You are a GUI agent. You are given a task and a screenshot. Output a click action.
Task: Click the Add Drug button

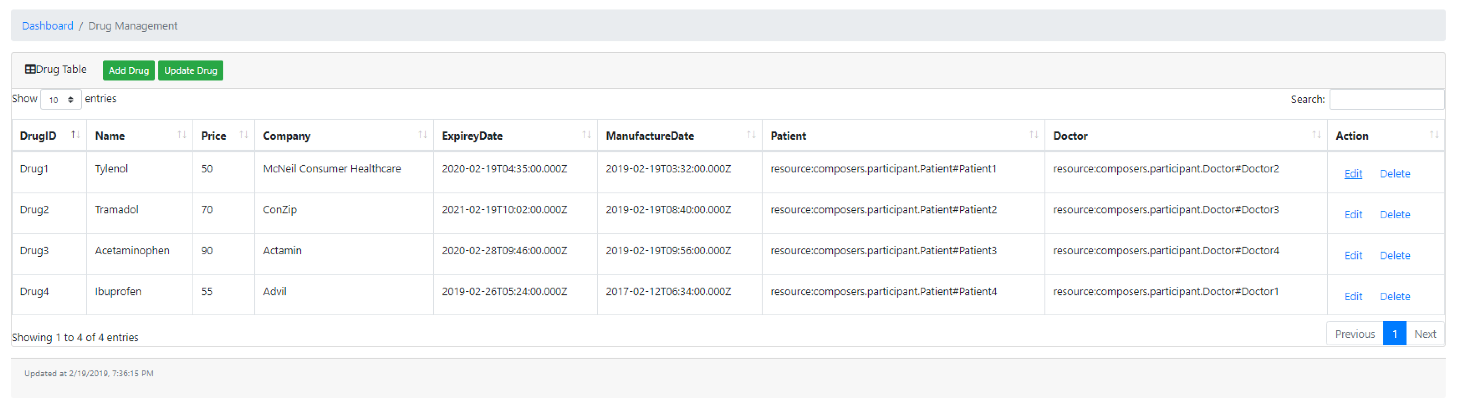click(128, 71)
